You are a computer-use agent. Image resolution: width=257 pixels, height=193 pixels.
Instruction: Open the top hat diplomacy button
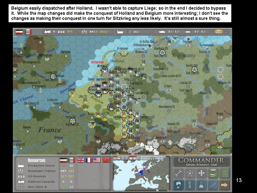(x=213, y=173)
